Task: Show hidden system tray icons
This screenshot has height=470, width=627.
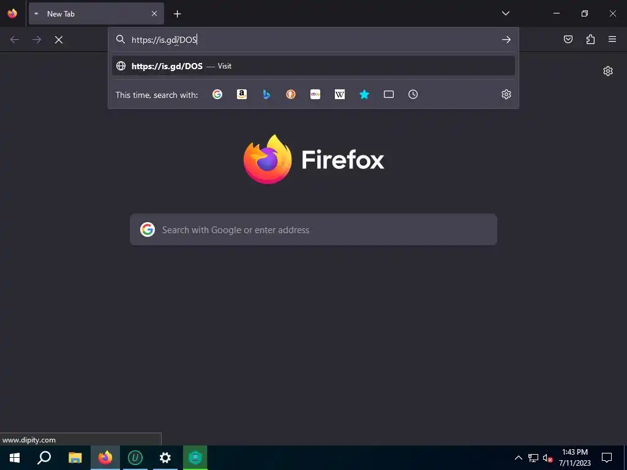Action: pyautogui.click(x=518, y=458)
